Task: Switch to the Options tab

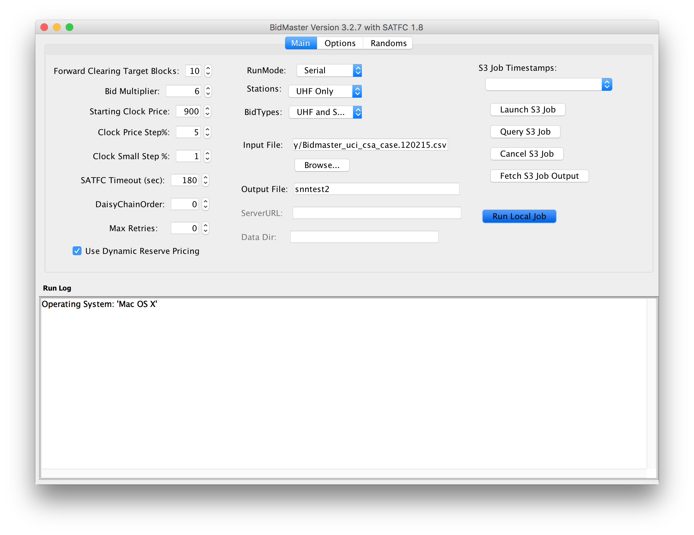Action: coord(340,43)
